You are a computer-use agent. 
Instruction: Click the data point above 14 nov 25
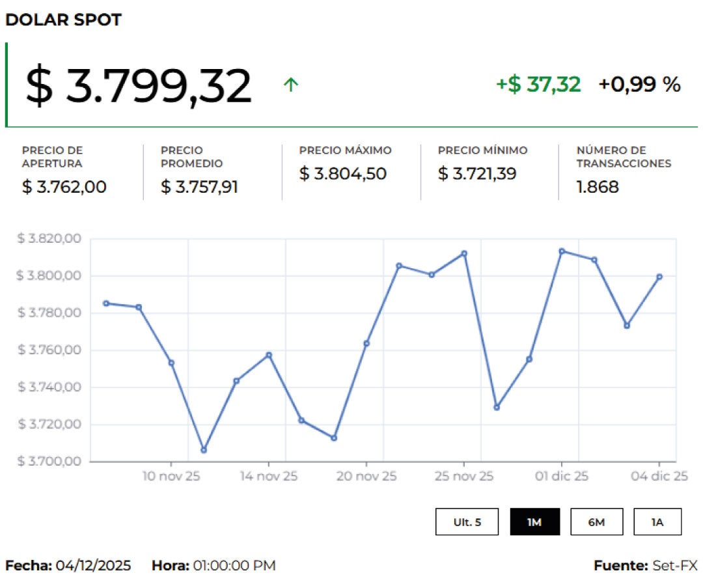[x=269, y=355]
